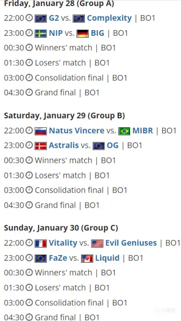Click the German flag beside BIG

click(x=82, y=33)
